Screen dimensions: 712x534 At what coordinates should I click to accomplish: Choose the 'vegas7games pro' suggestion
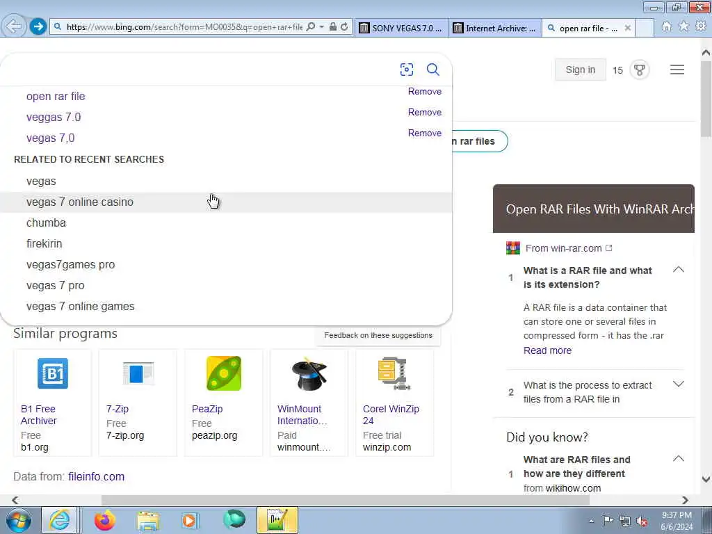tap(226, 265)
